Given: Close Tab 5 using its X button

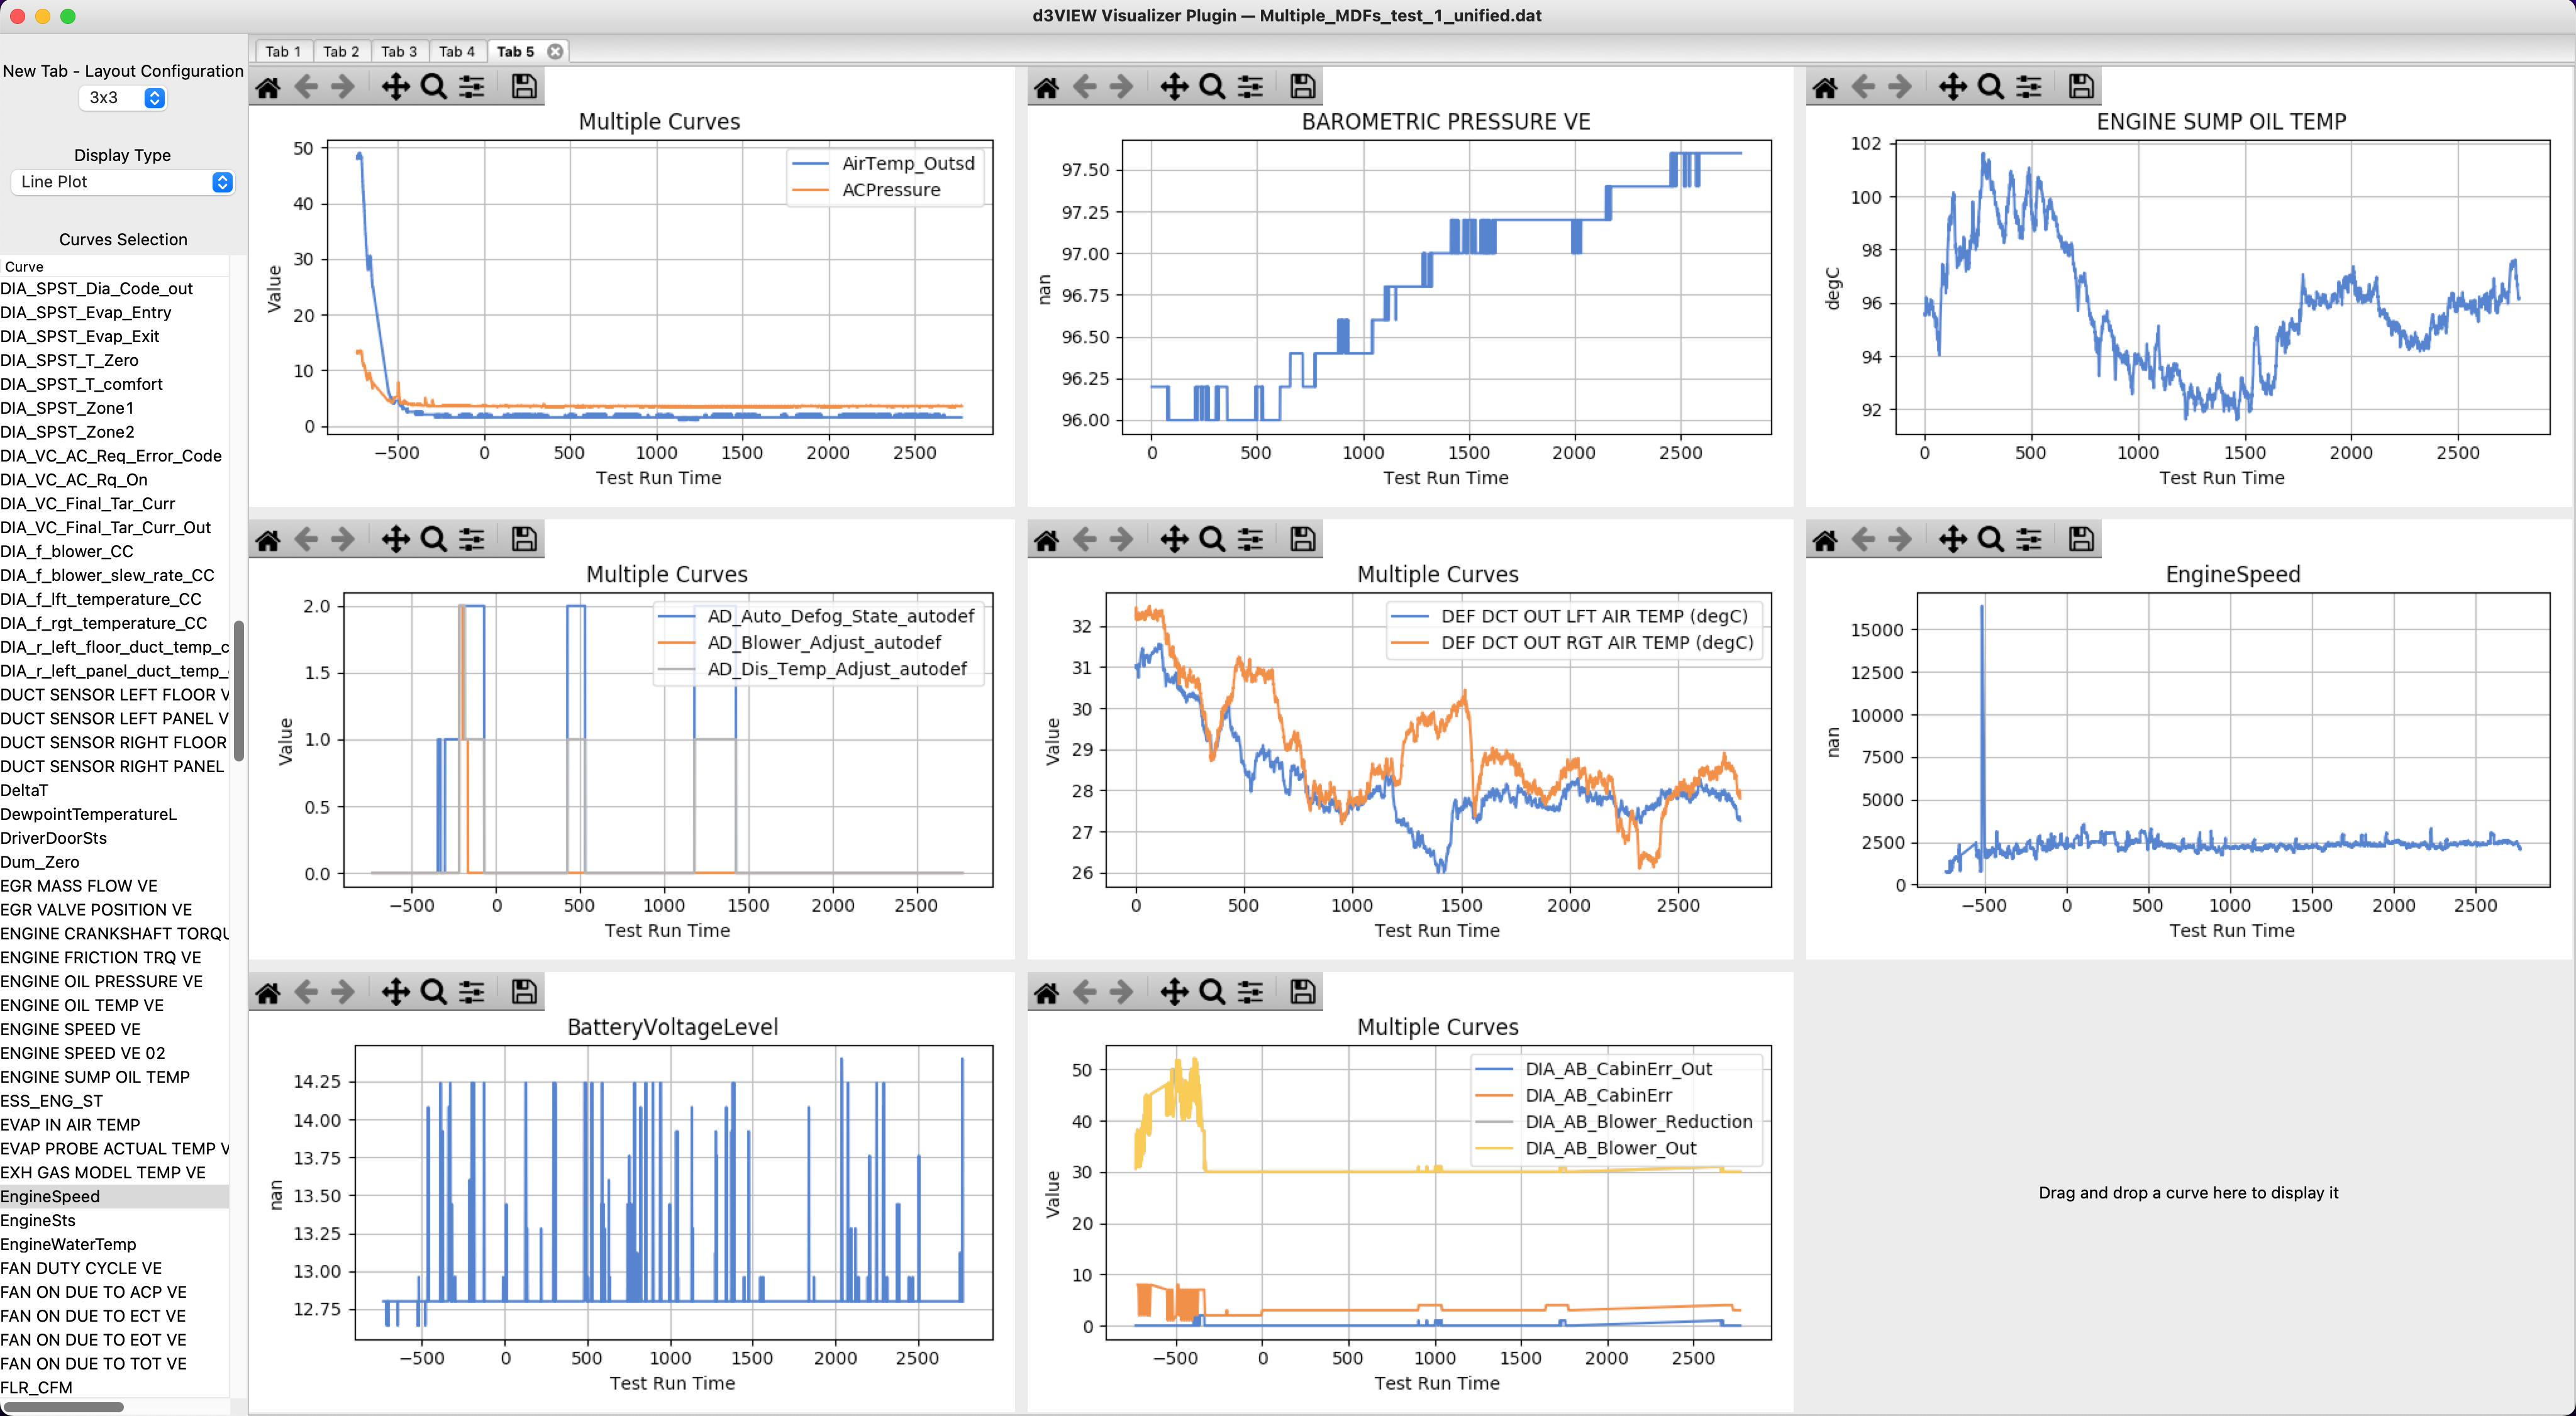Looking at the screenshot, I should pos(555,51).
